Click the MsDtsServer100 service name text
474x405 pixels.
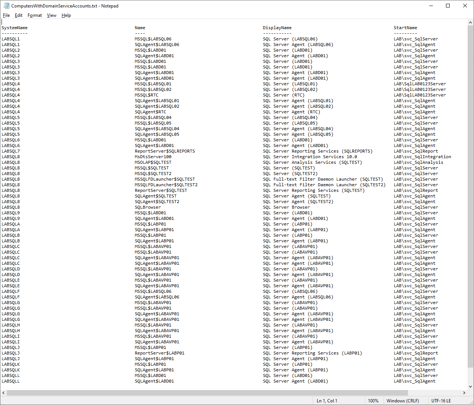[153, 157]
